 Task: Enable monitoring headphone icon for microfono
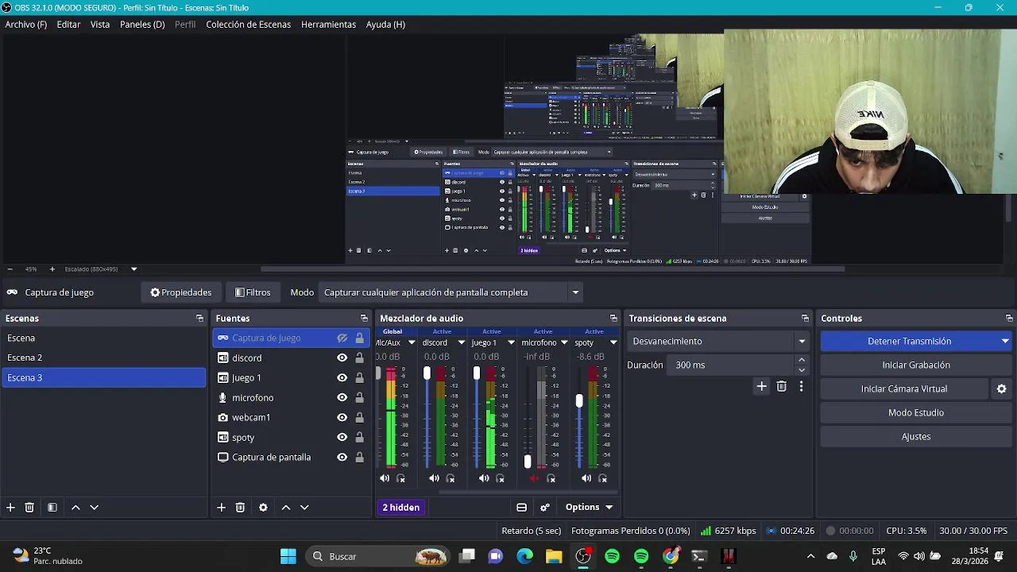coord(551,478)
